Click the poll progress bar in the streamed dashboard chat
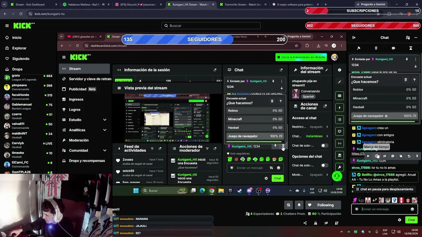The image size is (422, 237). pos(255,142)
